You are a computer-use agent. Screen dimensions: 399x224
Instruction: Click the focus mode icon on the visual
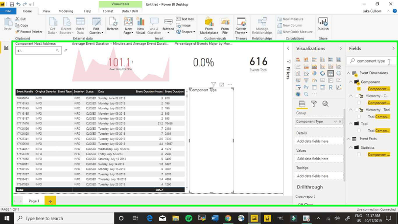click(x=222, y=84)
